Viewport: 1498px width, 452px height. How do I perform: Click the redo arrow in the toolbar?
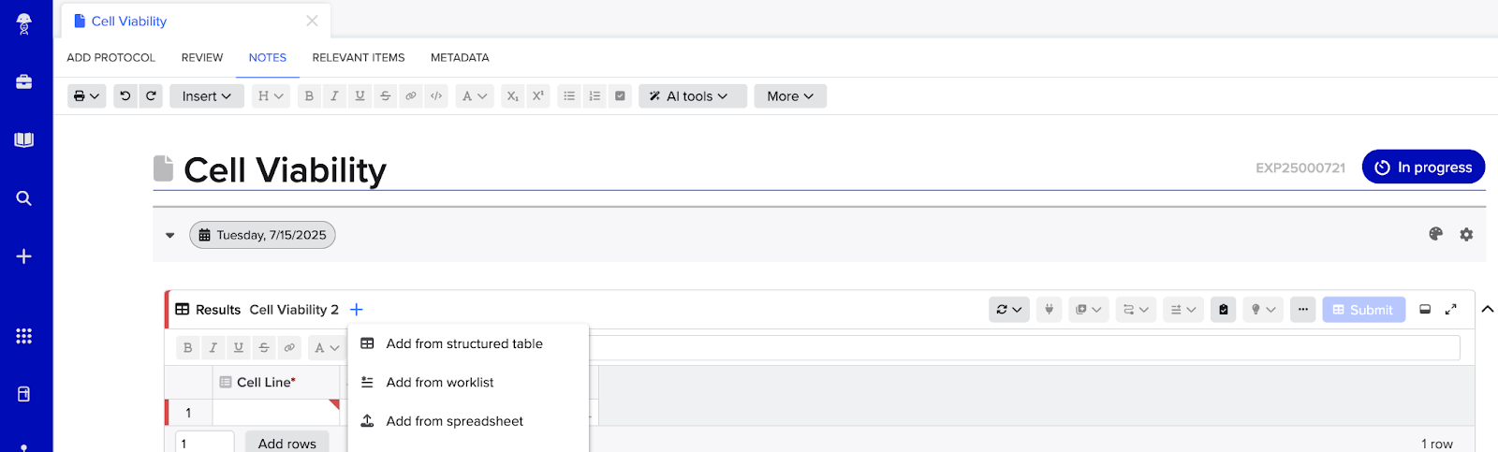click(x=151, y=96)
